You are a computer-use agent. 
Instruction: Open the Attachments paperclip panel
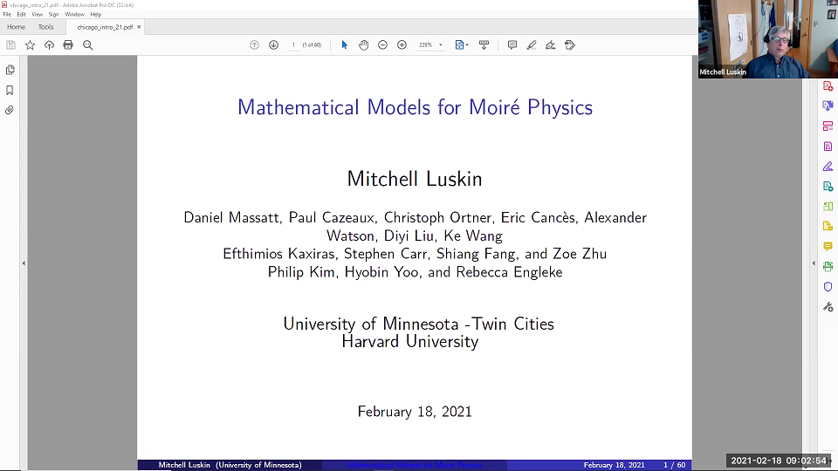pyautogui.click(x=10, y=111)
